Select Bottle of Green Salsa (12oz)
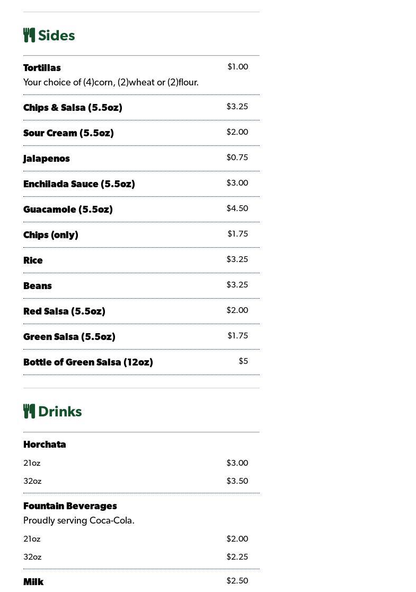This screenshot has height=592, width=416. pos(88,362)
